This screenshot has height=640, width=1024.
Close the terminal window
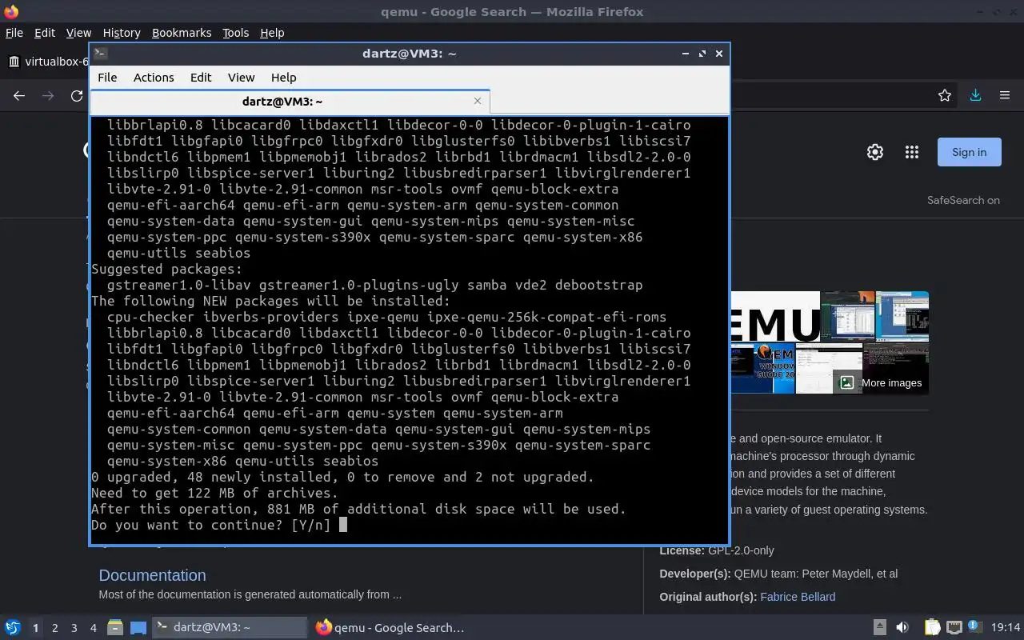[x=719, y=54]
